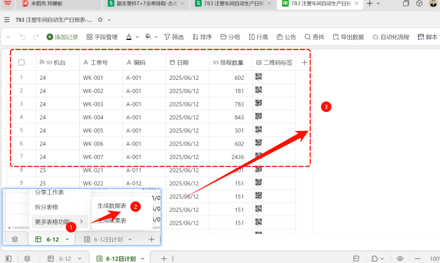Expand the fill color dropdown arrow
The width and height of the screenshot is (440, 263).
coord(156,37)
